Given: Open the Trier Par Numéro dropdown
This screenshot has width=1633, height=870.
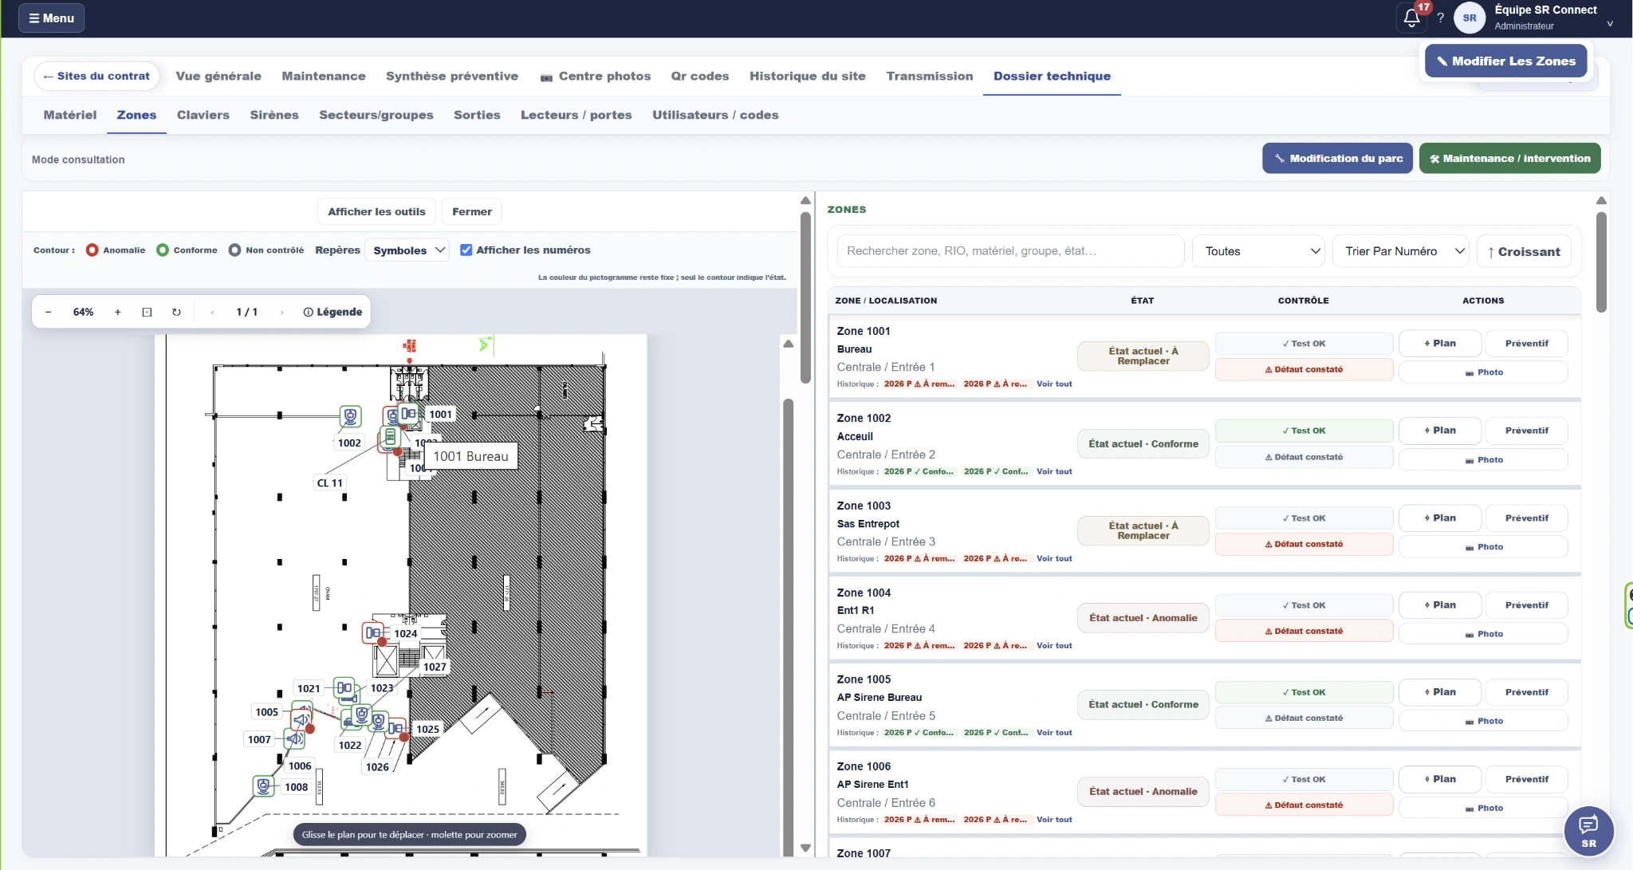Looking at the screenshot, I should point(1401,251).
